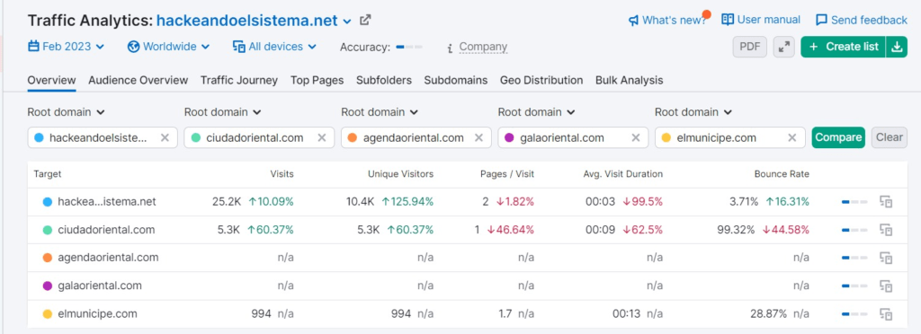Remove galaoriental.com with its X icon
This screenshot has width=921, height=334.
click(636, 137)
